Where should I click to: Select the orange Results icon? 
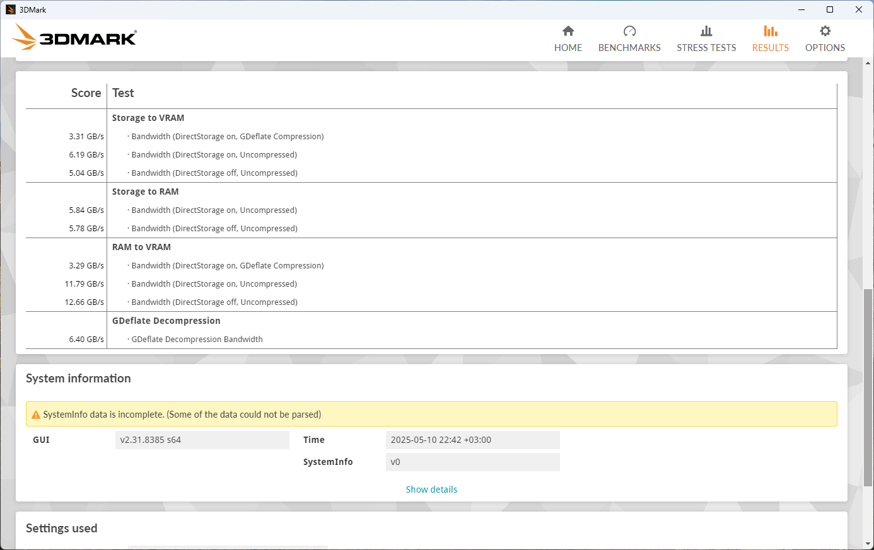pyautogui.click(x=770, y=32)
